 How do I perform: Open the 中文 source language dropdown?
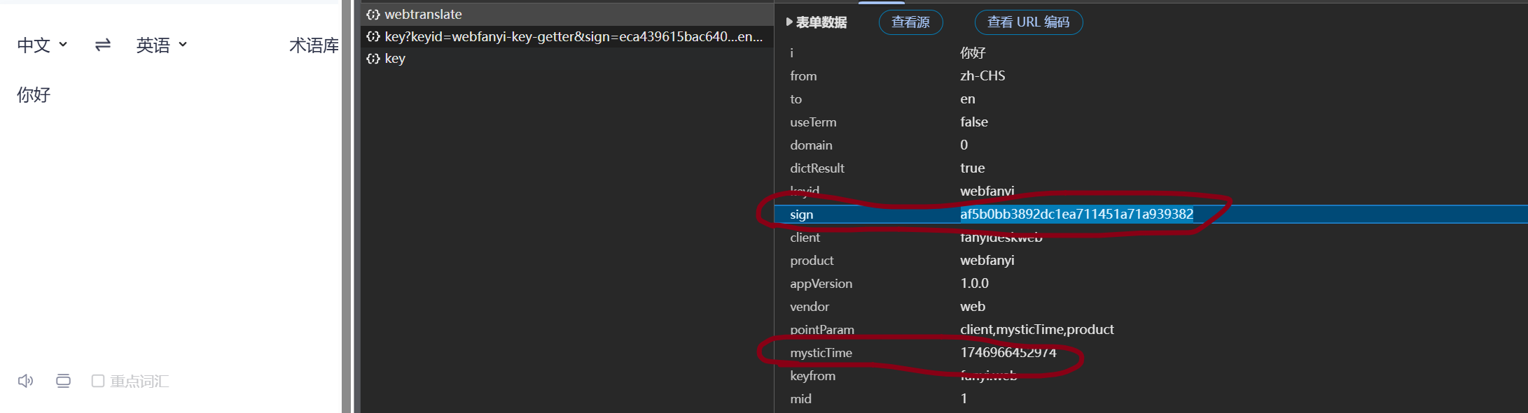coord(42,45)
